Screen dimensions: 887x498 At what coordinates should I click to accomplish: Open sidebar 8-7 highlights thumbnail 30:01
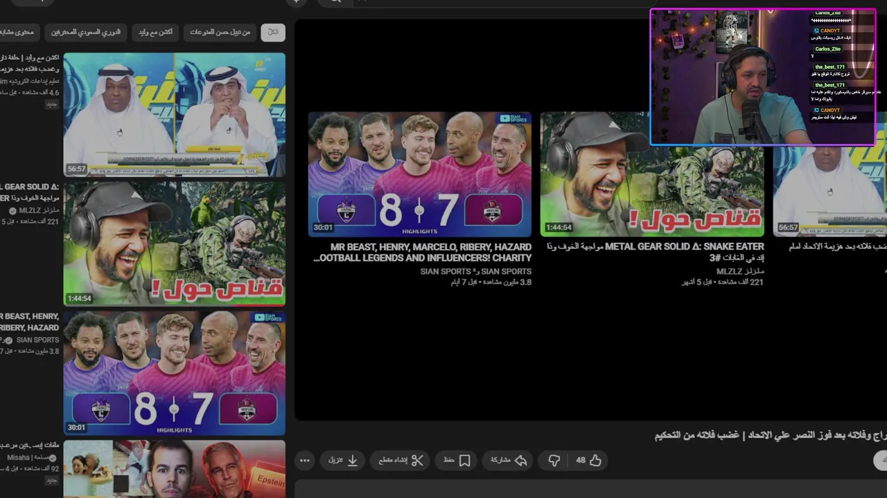point(174,373)
